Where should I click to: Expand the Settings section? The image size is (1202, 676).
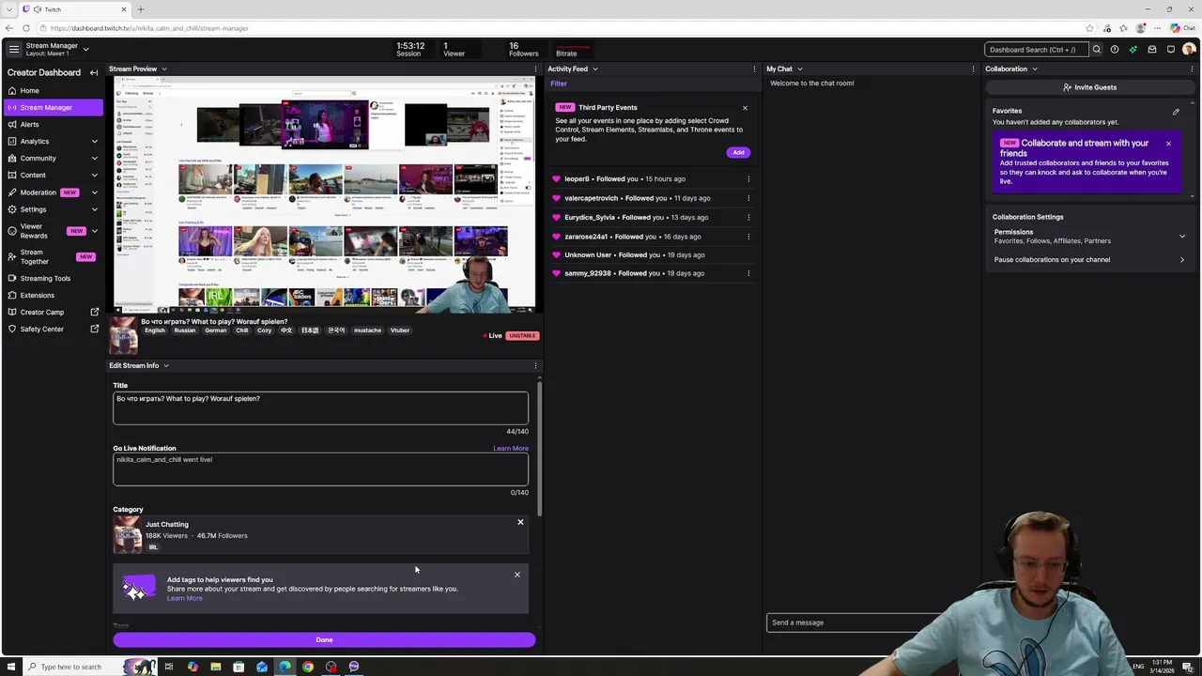53,208
